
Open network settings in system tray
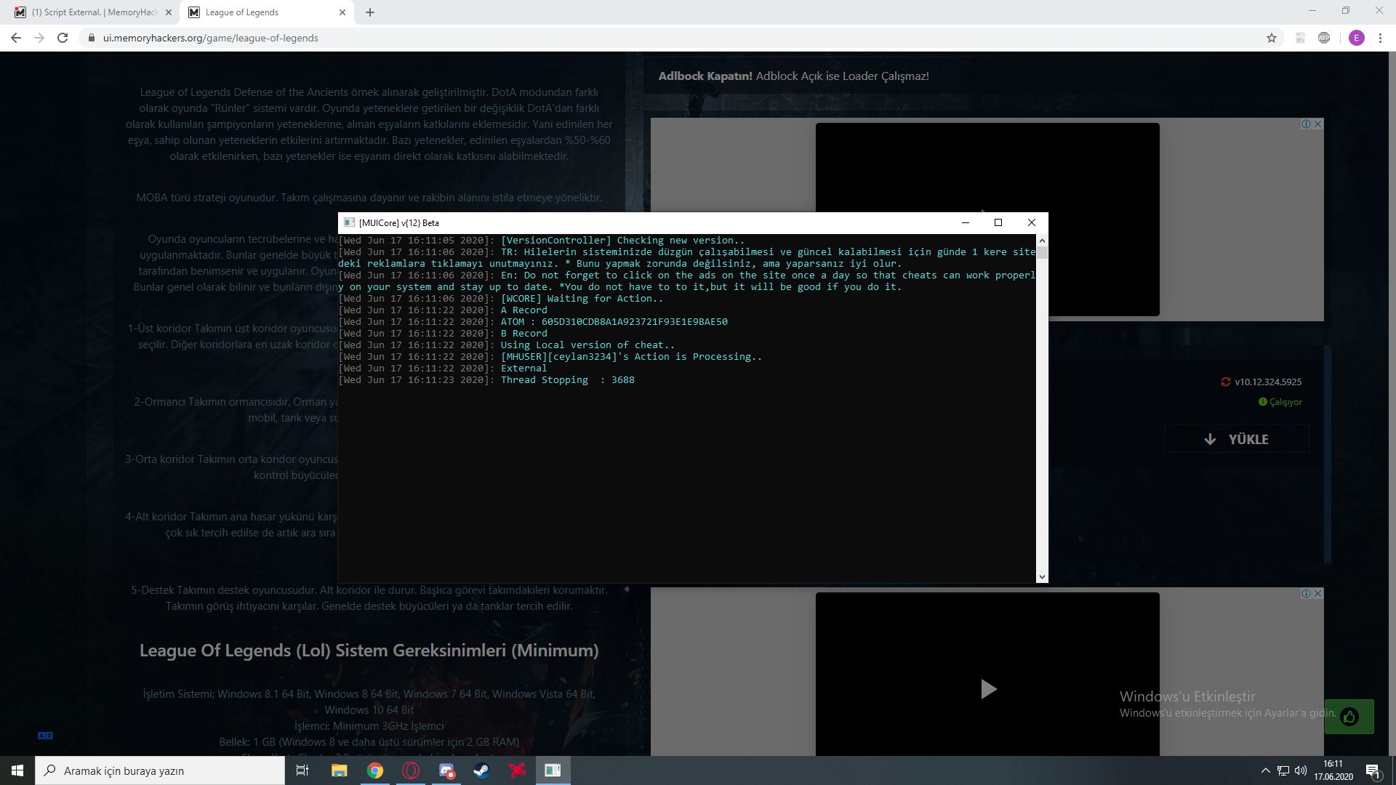pyautogui.click(x=1283, y=770)
